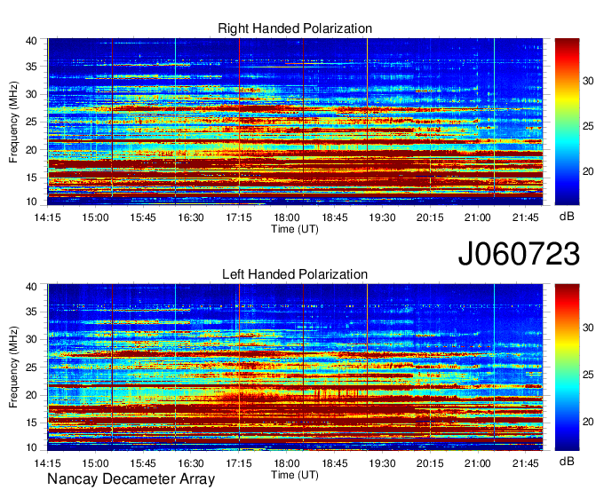
Task: Choose the 35 MHz tick on the Left Handed plot
Action: 31,312
